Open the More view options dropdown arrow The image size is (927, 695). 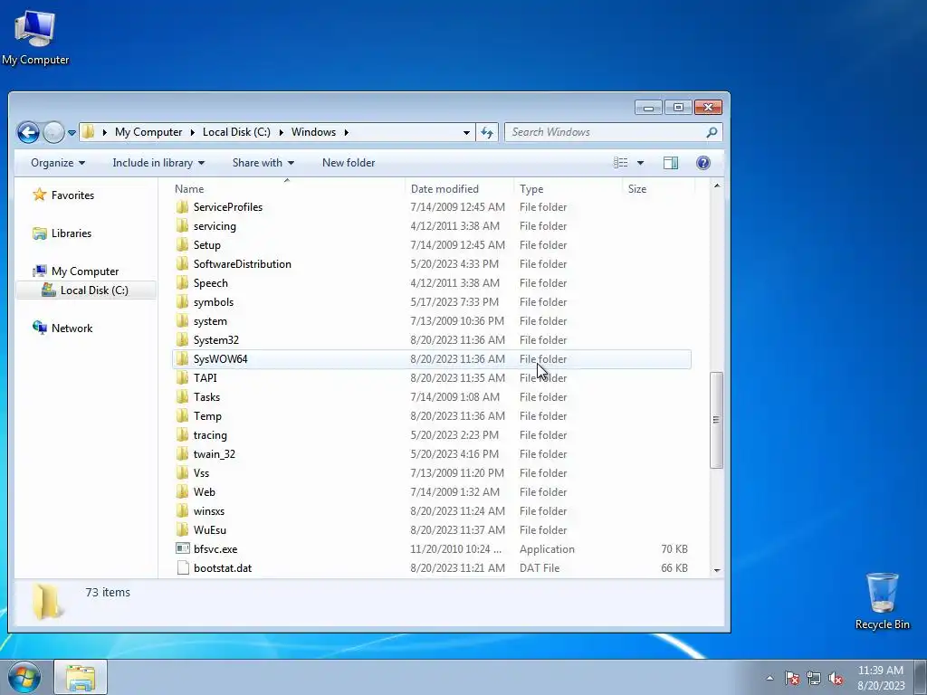[640, 163]
